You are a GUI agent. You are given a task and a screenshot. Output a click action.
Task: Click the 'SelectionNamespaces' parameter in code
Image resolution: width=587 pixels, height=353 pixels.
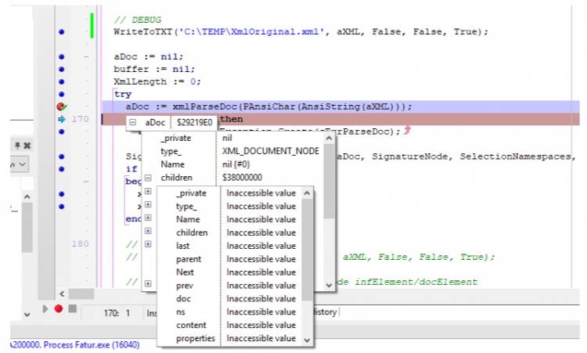[515, 157]
